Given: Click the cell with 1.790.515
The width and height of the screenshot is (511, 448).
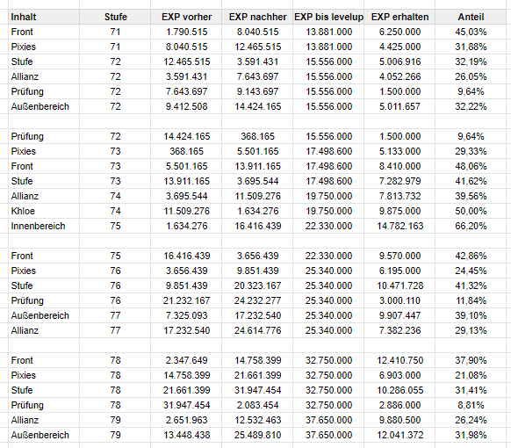Looking at the screenshot, I should pyautogui.click(x=186, y=32).
